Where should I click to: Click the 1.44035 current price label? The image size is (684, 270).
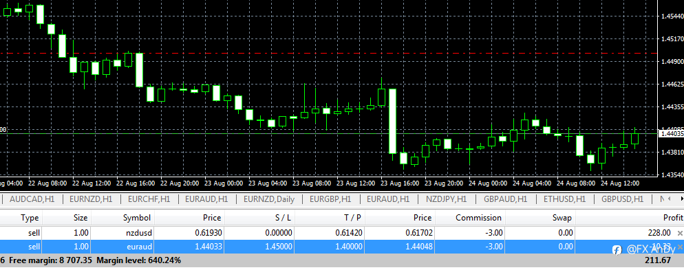click(x=671, y=134)
